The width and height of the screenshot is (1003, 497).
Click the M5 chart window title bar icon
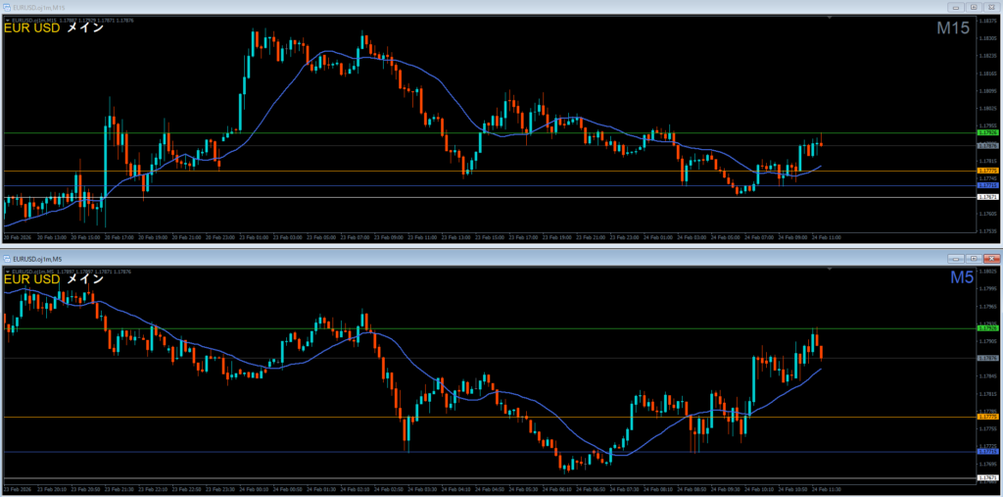[x=8, y=258]
